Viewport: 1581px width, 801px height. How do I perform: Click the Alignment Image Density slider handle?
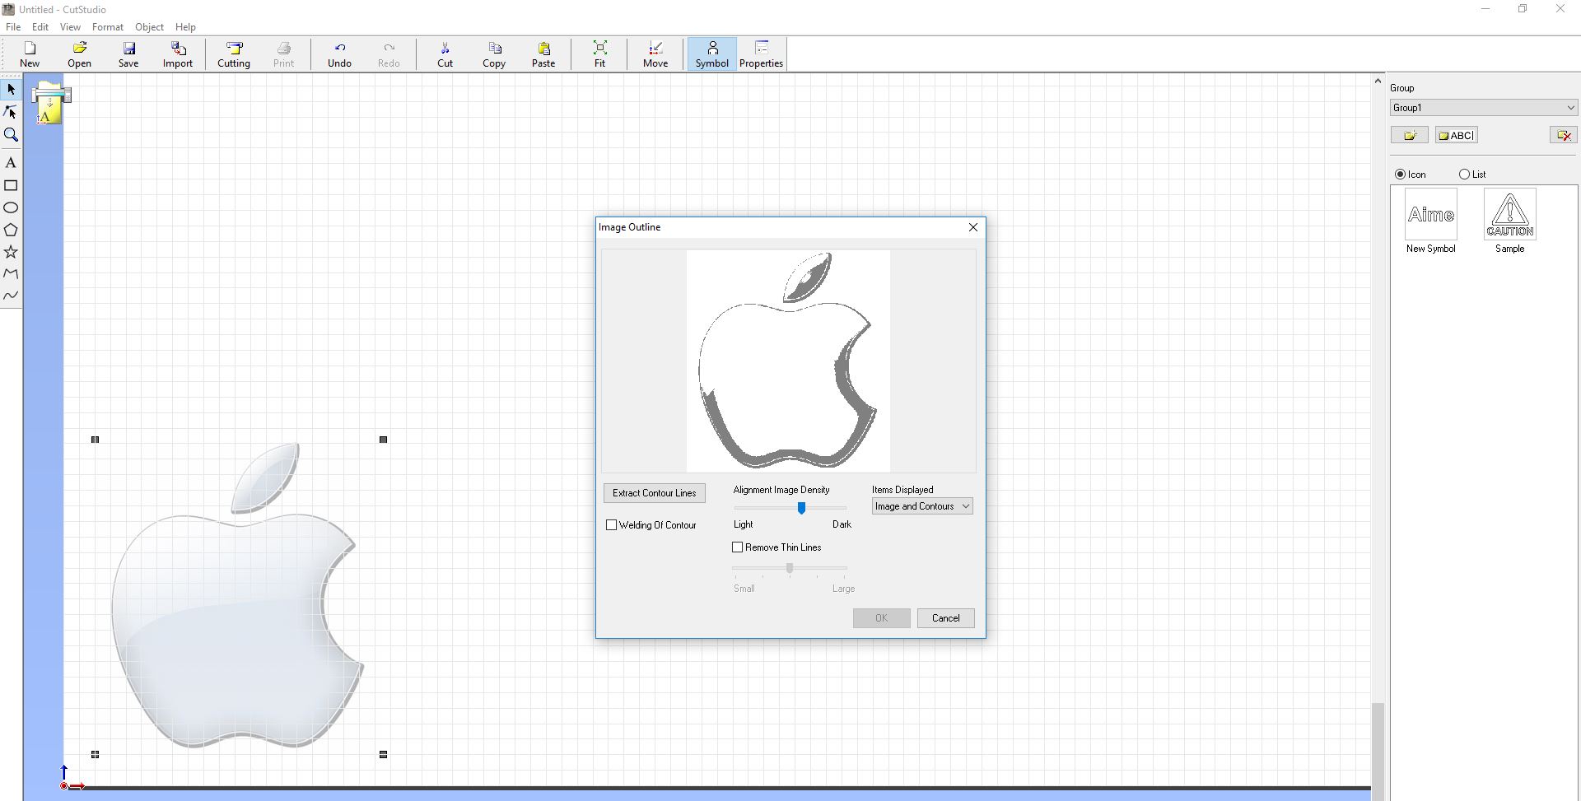[x=801, y=508]
